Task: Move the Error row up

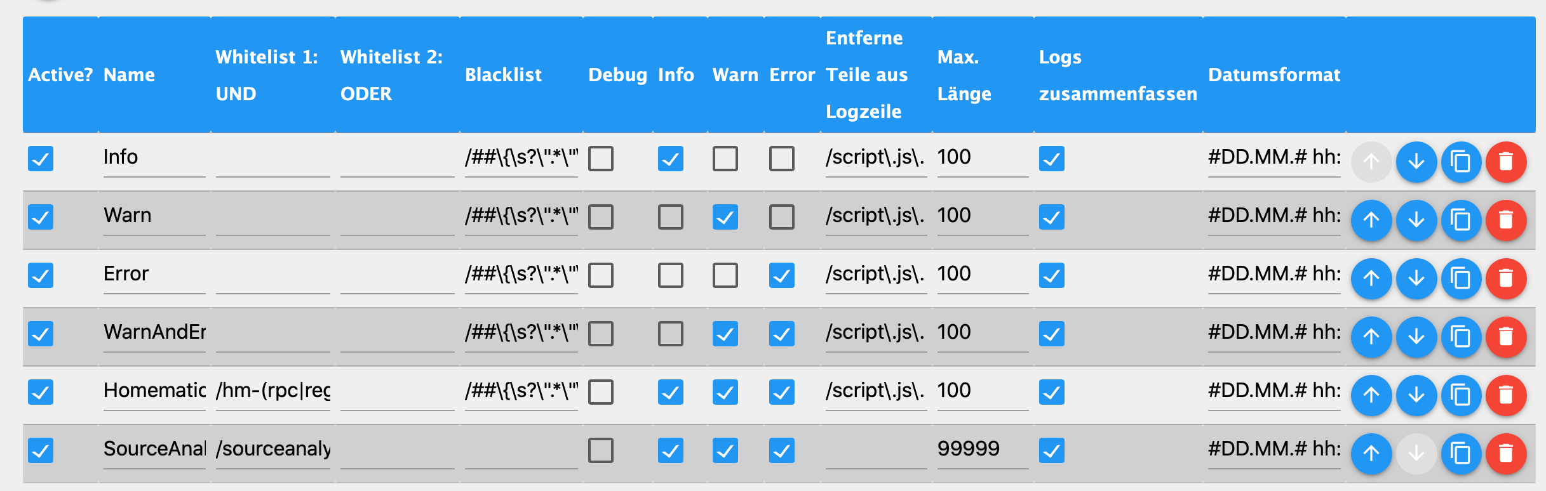Action: point(1371,278)
